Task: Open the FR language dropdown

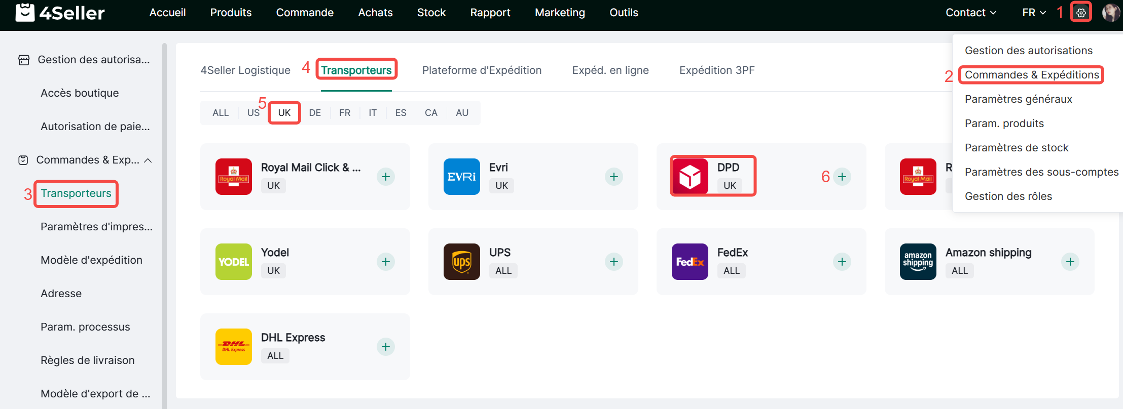Action: point(1034,13)
